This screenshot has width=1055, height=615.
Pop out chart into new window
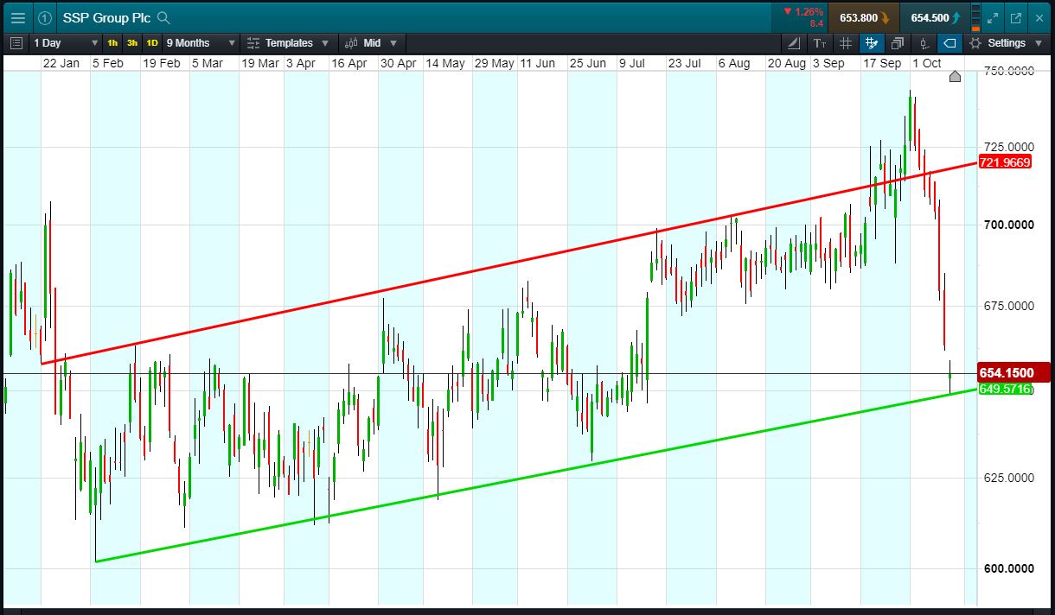pyautogui.click(x=1016, y=17)
